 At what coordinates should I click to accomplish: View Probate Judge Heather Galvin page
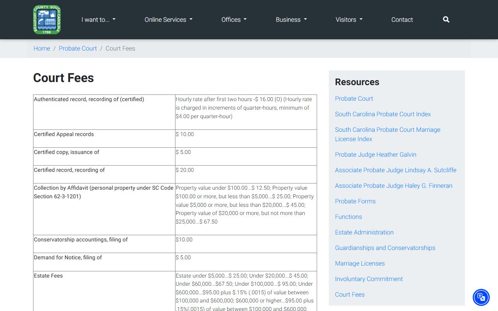tap(375, 154)
